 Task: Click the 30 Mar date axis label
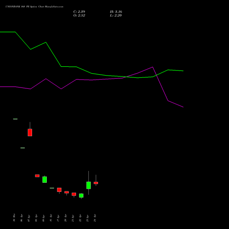14,218
